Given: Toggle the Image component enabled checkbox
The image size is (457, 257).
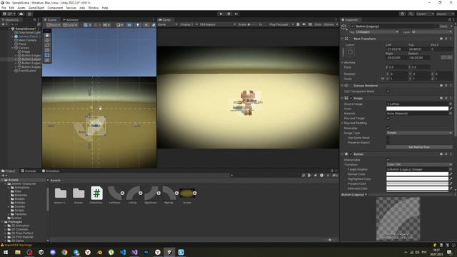Looking at the screenshot, I should point(351,99).
